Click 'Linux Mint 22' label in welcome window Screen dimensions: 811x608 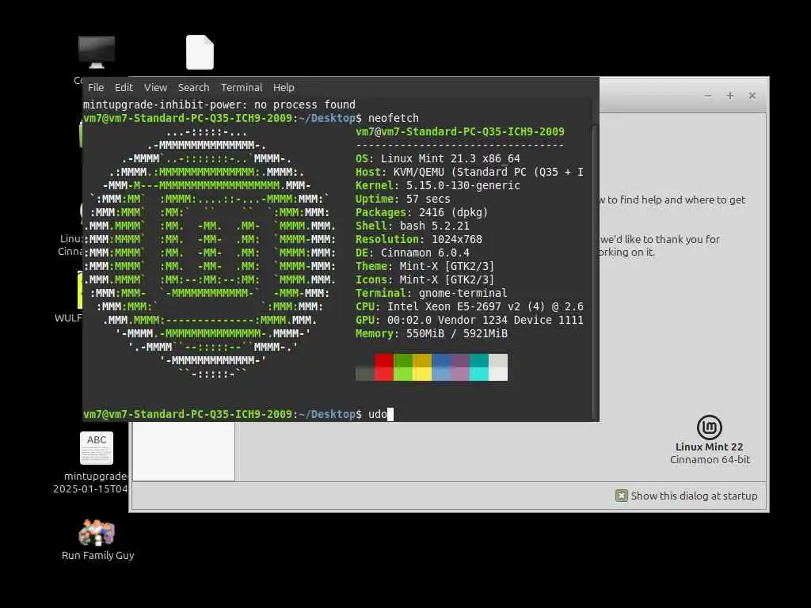[x=709, y=446]
